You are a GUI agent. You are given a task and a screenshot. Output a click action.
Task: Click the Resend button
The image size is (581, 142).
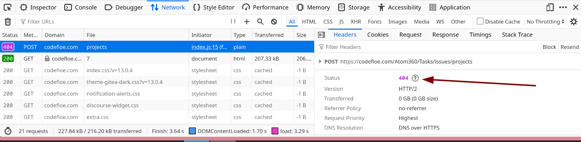569,47
